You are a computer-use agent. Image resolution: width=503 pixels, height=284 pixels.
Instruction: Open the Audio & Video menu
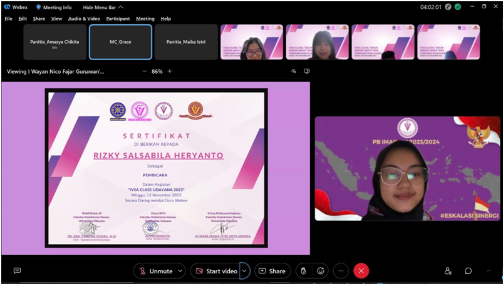pyautogui.click(x=84, y=19)
